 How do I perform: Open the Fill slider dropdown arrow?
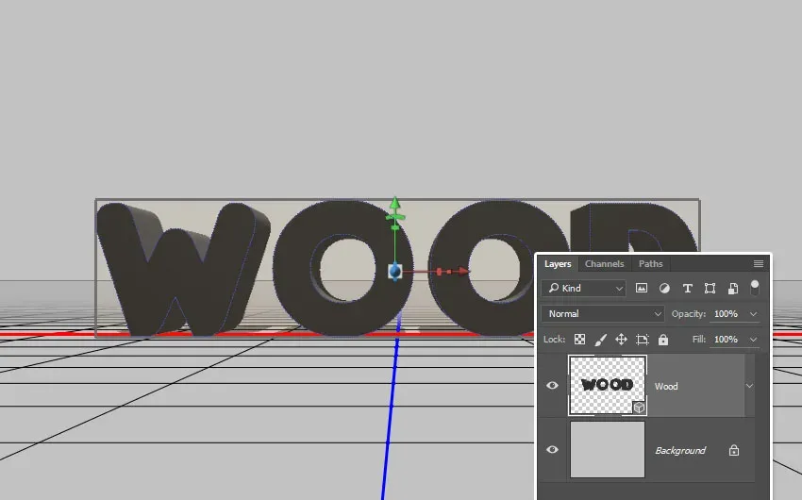point(754,340)
